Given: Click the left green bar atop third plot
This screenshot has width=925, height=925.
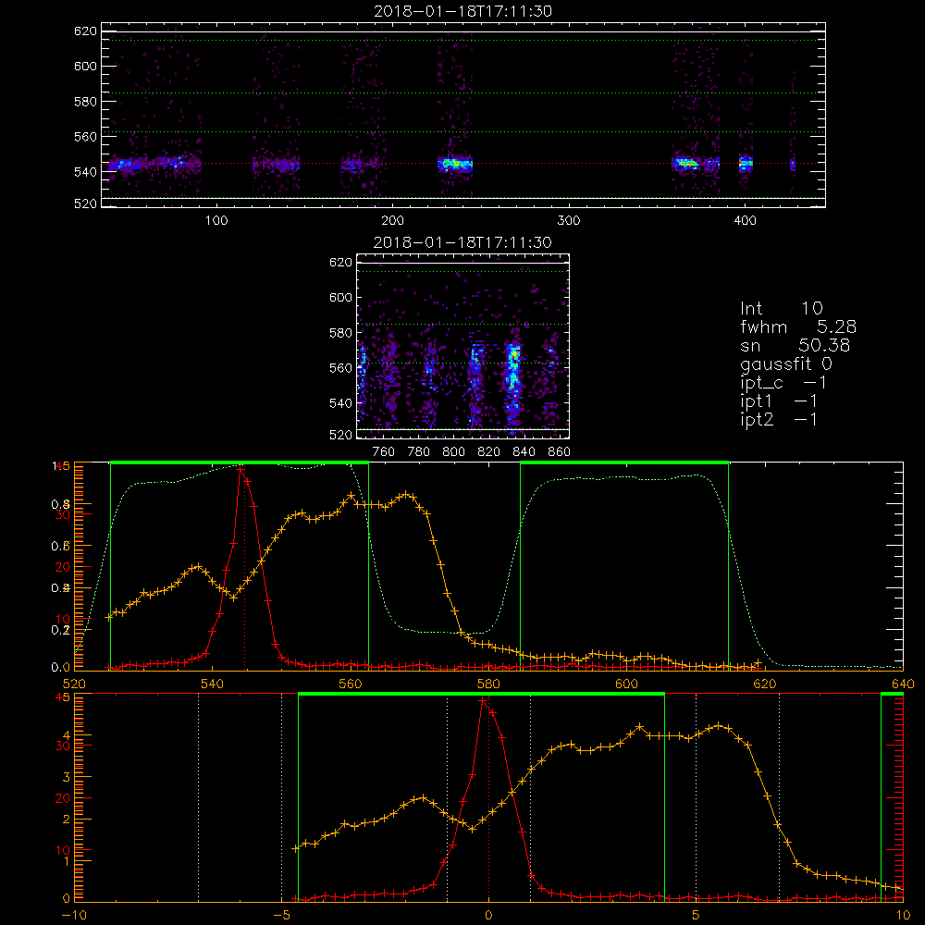Looking at the screenshot, I should (x=240, y=463).
